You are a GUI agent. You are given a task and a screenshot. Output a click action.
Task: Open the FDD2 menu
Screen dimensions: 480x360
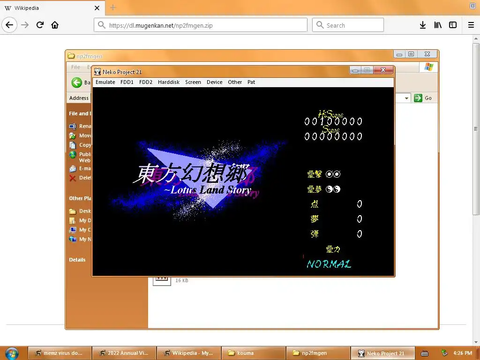(146, 82)
